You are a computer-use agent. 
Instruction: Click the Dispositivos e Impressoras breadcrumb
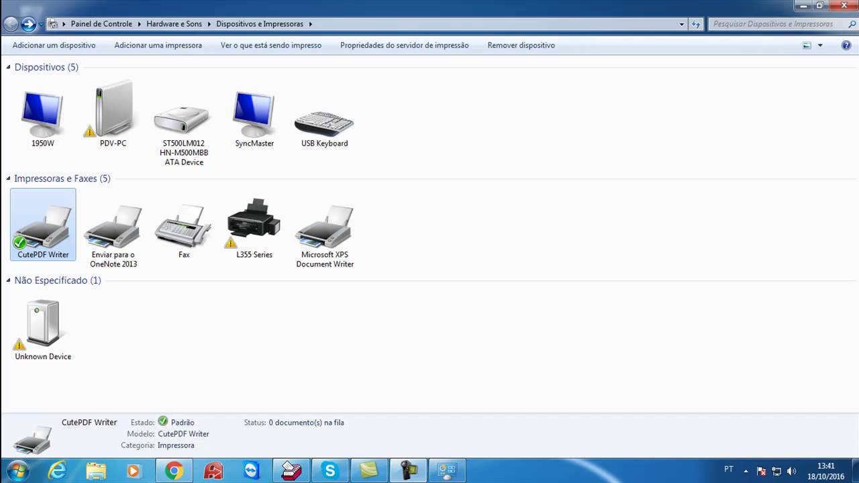pos(260,24)
